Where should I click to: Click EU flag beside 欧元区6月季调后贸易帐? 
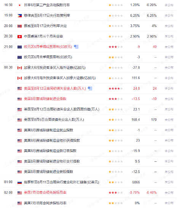pos(19,47)
